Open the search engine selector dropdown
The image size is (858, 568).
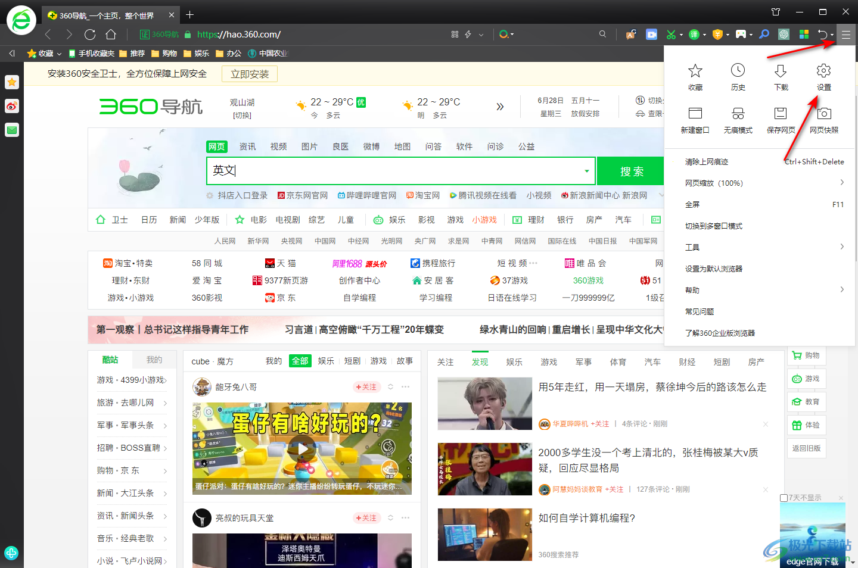[x=506, y=35]
